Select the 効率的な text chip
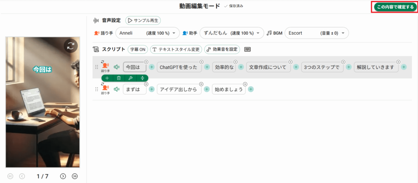Image resolution: width=418 pixels, height=183 pixels. pos(224,67)
